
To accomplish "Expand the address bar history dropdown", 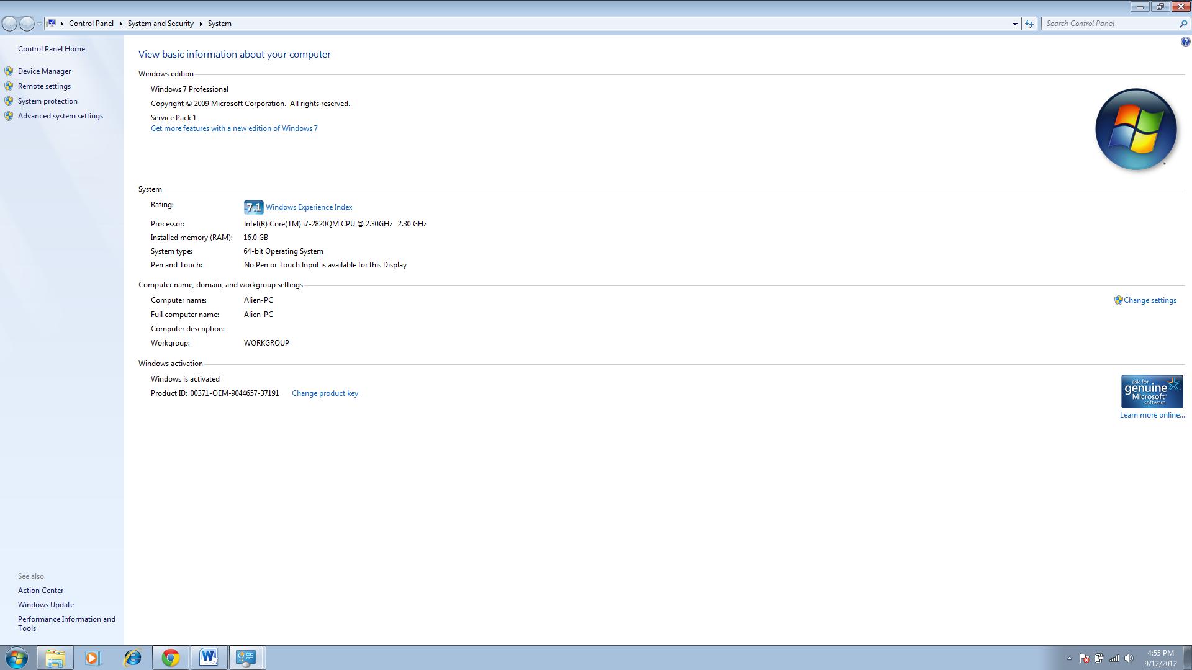I will tap(1015, 24).
